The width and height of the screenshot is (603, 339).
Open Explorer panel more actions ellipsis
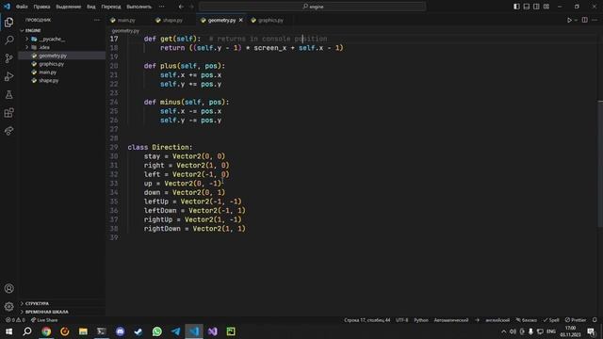[96, 20]
